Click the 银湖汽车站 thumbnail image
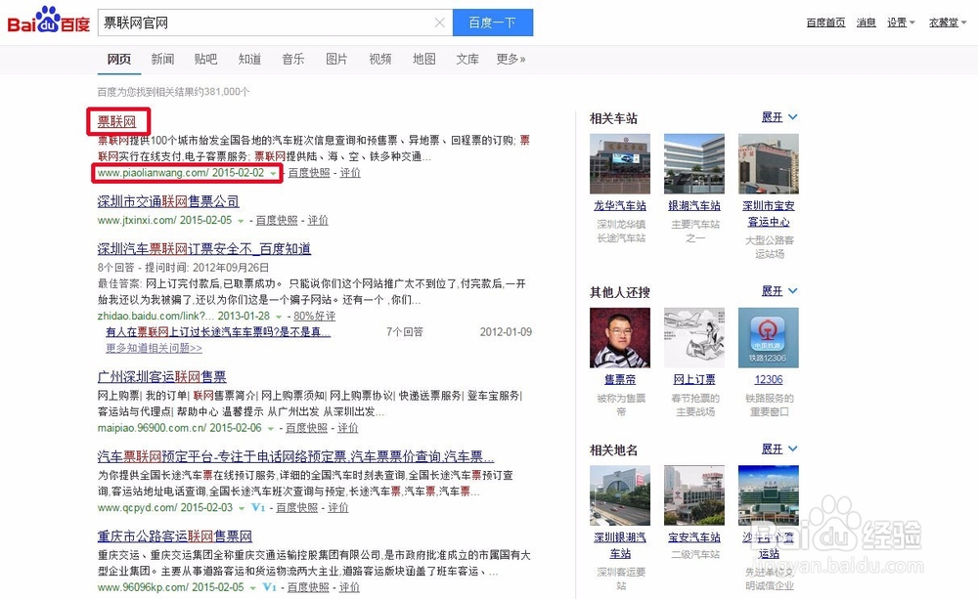 pos(694,163)
